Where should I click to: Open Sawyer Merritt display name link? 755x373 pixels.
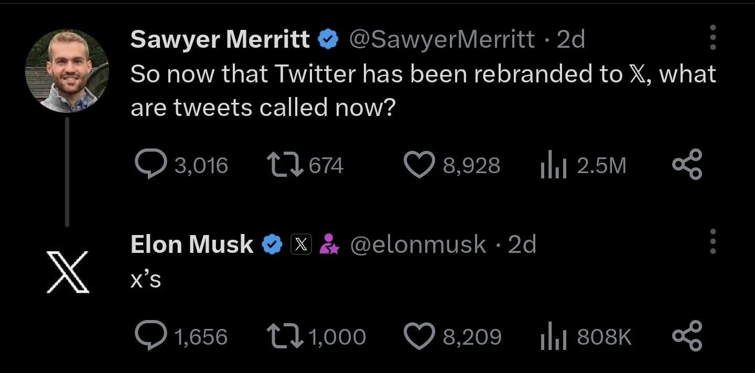[x=220, y=39]
